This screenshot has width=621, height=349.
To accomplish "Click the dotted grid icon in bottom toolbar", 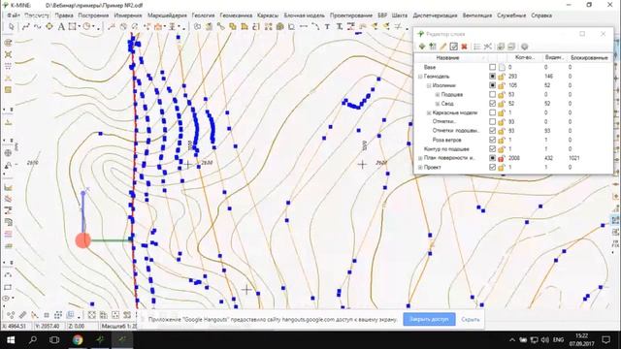I will (x=58, y=315).
